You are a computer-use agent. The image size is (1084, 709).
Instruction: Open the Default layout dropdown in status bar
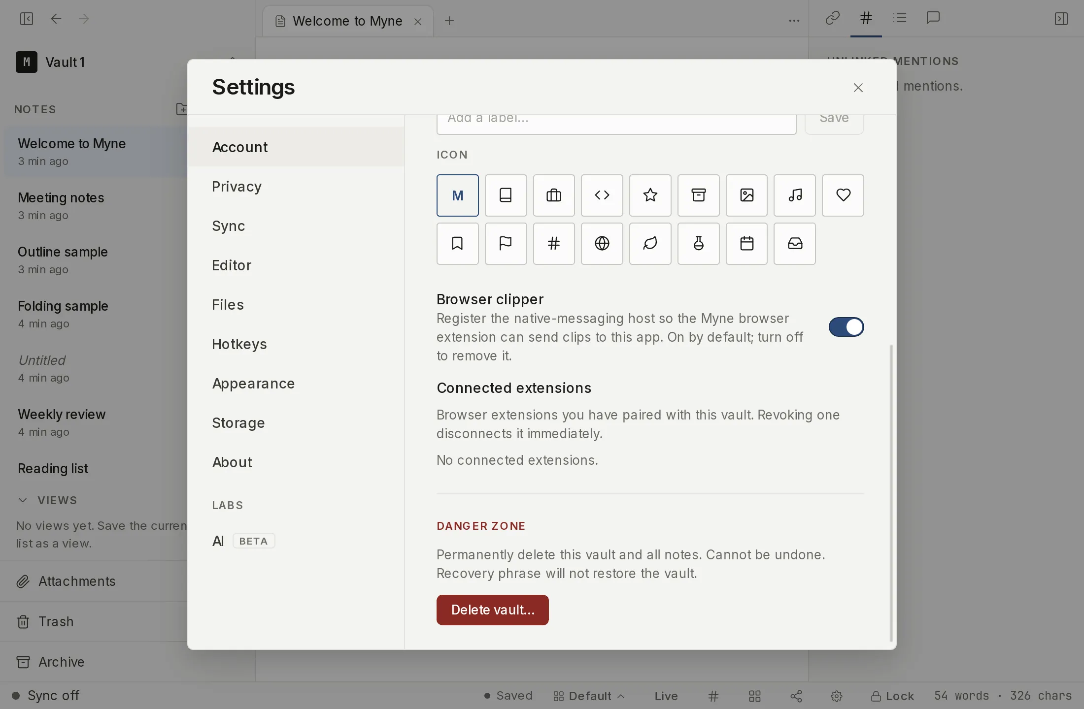(x=589, y=696)
